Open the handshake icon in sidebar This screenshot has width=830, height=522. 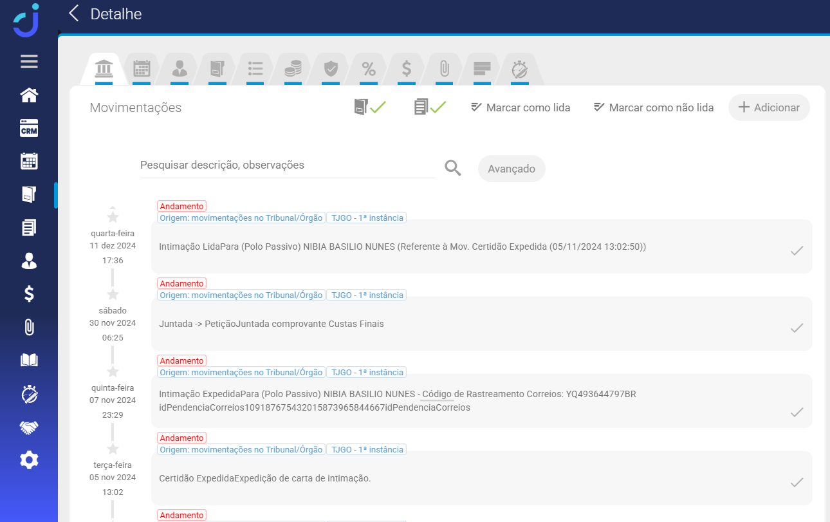coord(29,427)
